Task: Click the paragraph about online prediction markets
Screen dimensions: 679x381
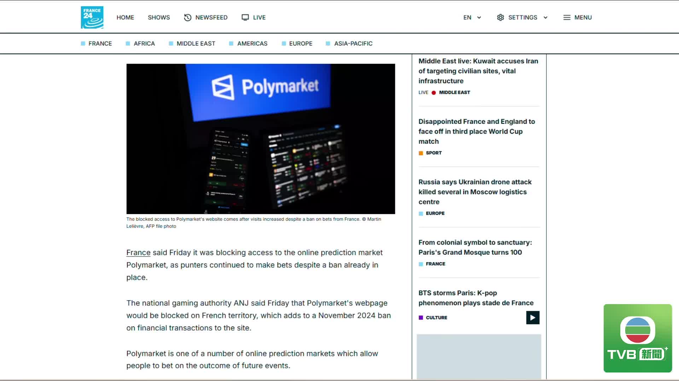Action: pos(252,359)
